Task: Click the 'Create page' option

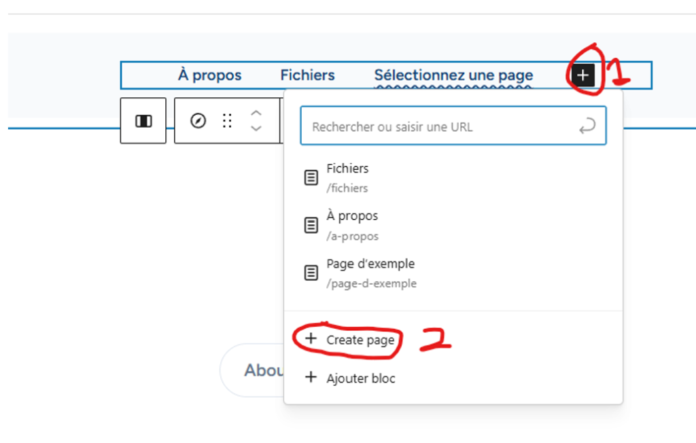Action: pos(360,340)
